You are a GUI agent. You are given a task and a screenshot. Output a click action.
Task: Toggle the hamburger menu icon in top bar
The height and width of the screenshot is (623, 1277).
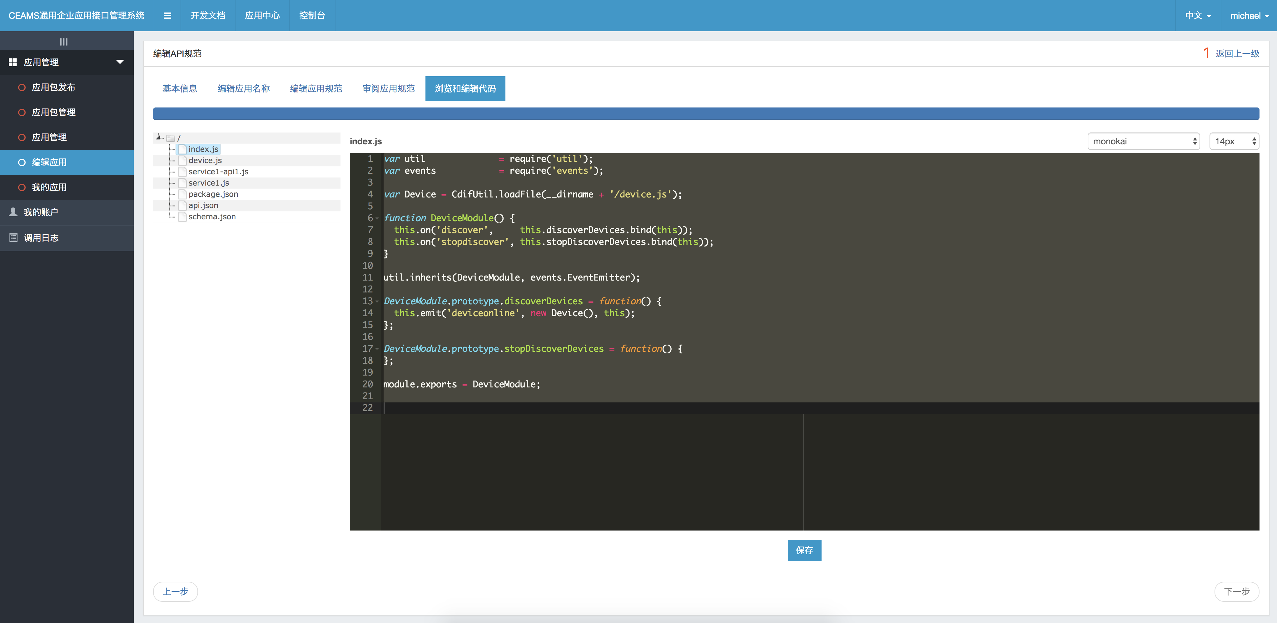point(167,15)
